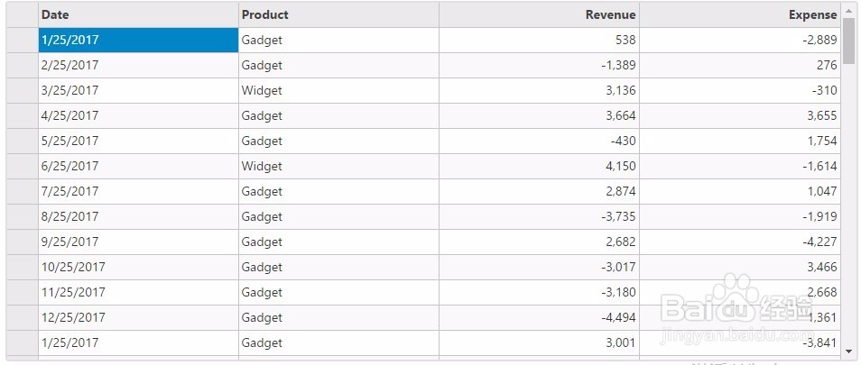Select the 3/25/2017 date cell
861x365 pixels.
tap(139, 90)
